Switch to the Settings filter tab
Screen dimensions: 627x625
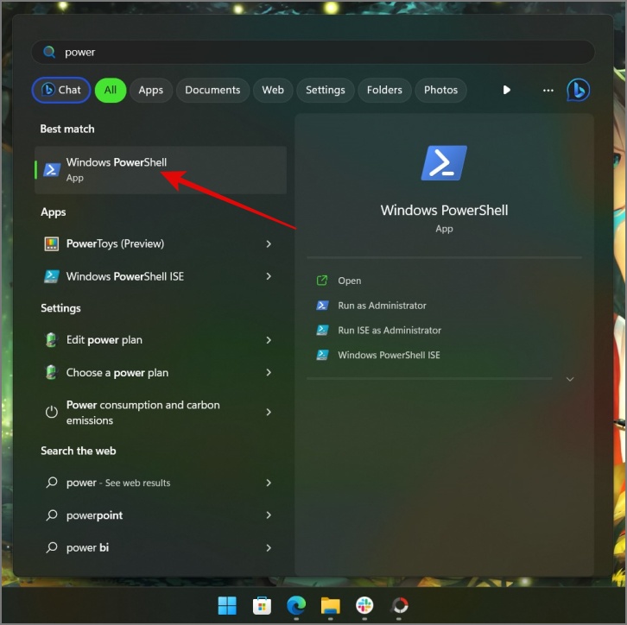[x=325, y=90]
